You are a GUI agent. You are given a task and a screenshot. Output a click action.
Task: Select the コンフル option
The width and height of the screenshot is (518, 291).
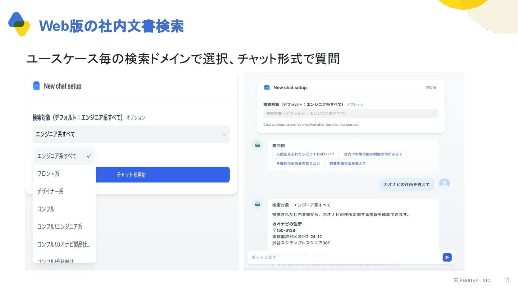pos(46,209)
